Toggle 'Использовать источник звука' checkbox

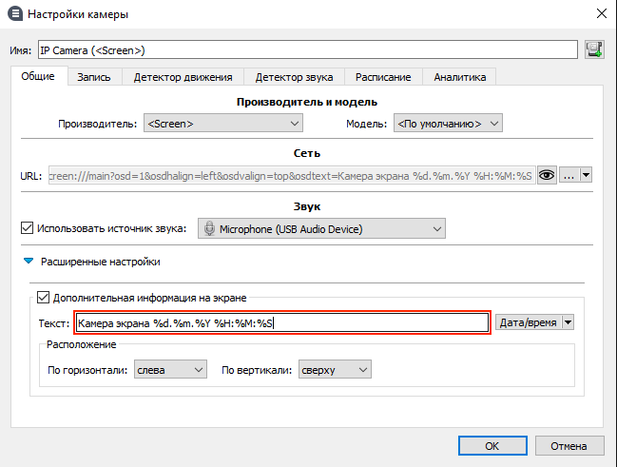tap(27, 228)
